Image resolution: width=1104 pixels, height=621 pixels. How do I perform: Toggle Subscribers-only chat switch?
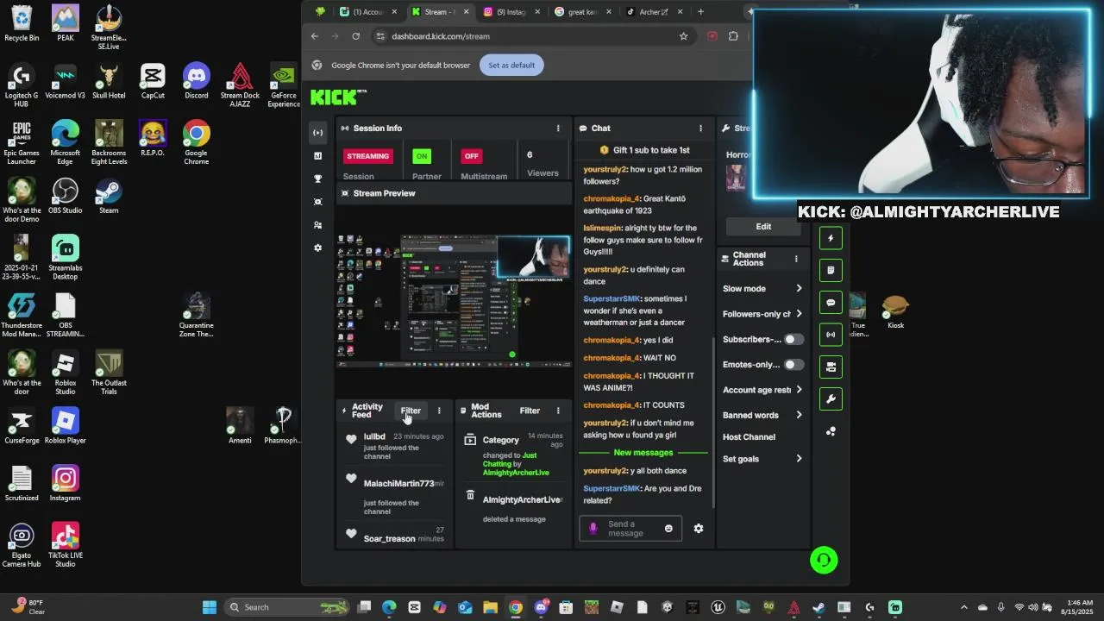[793, 339]
